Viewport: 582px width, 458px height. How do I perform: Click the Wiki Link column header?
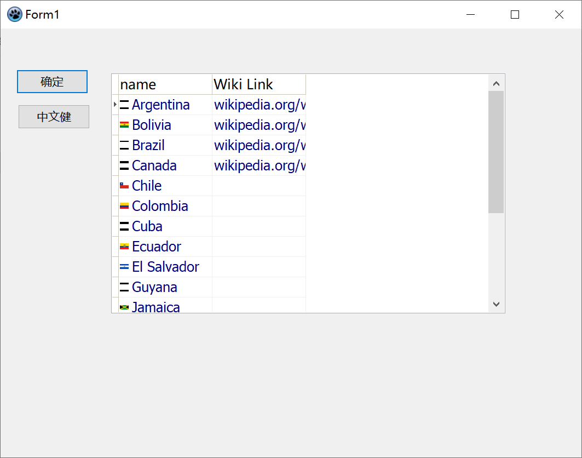tap(258, 84)
